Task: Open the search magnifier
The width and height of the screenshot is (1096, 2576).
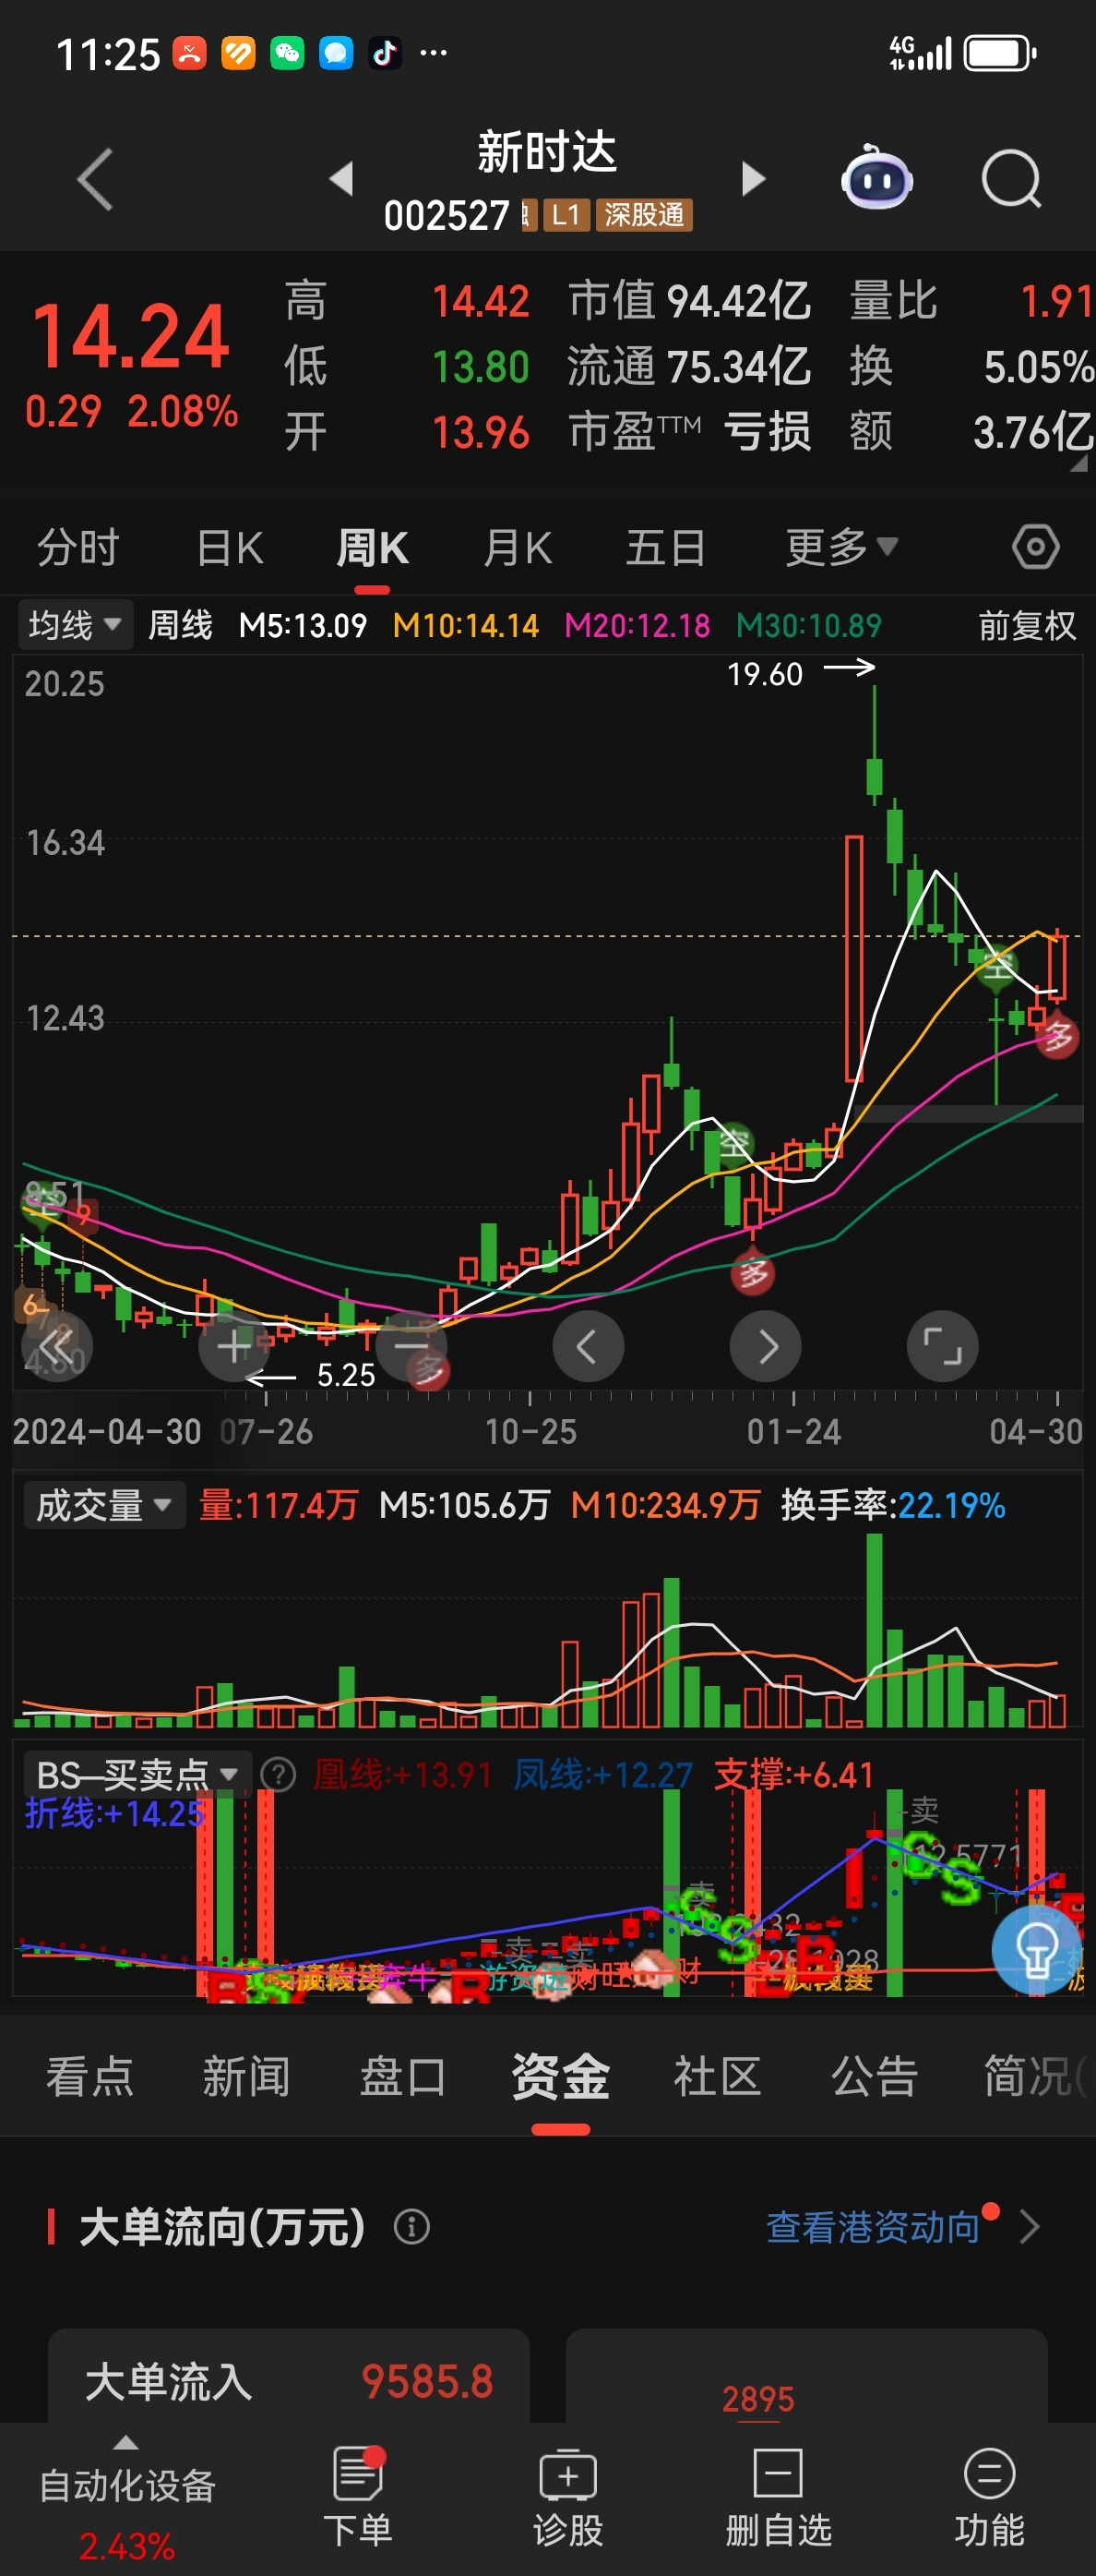Action: pos(1011,180)
